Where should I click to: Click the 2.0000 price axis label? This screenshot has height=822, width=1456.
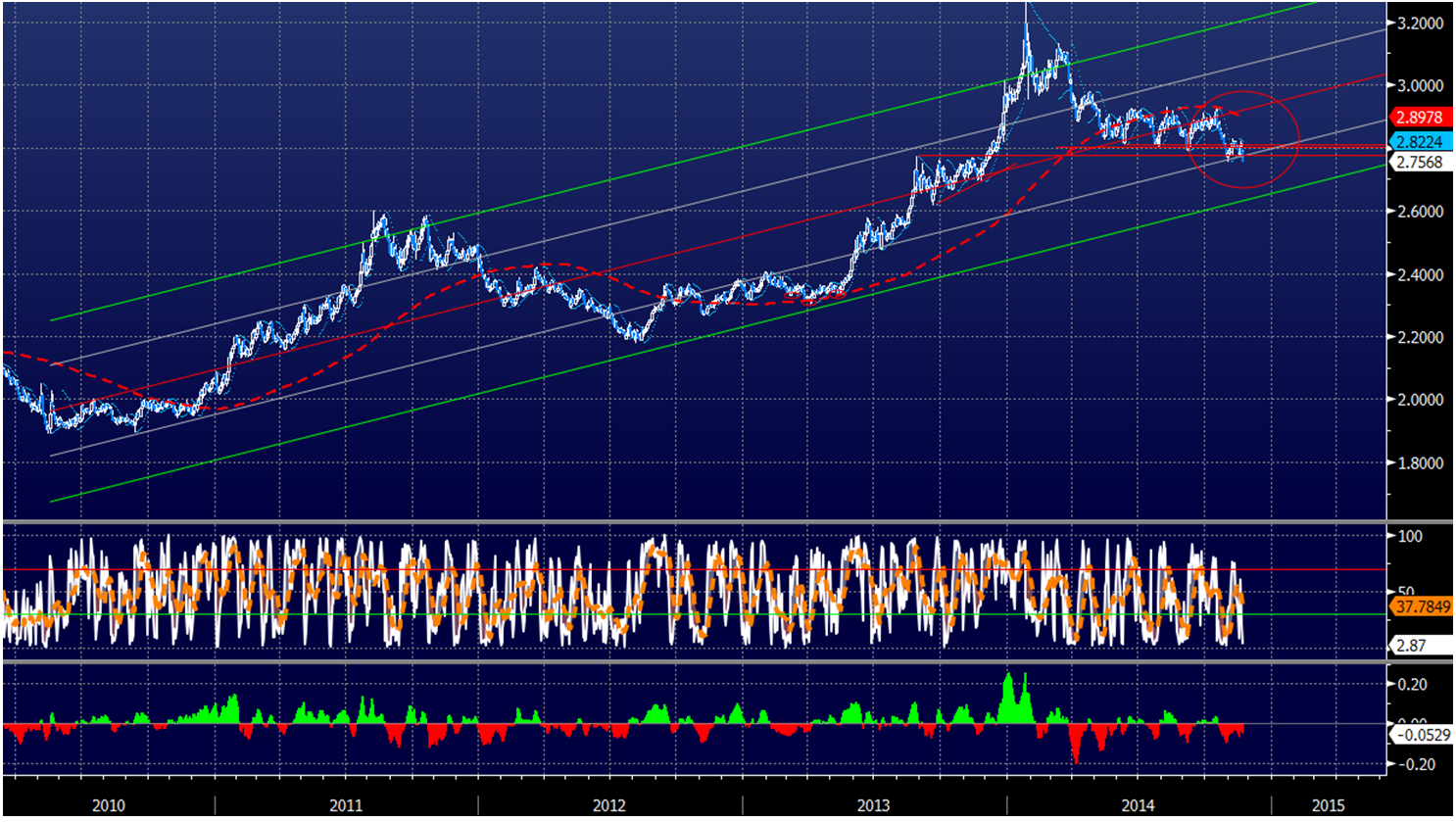coord(1420,400)
